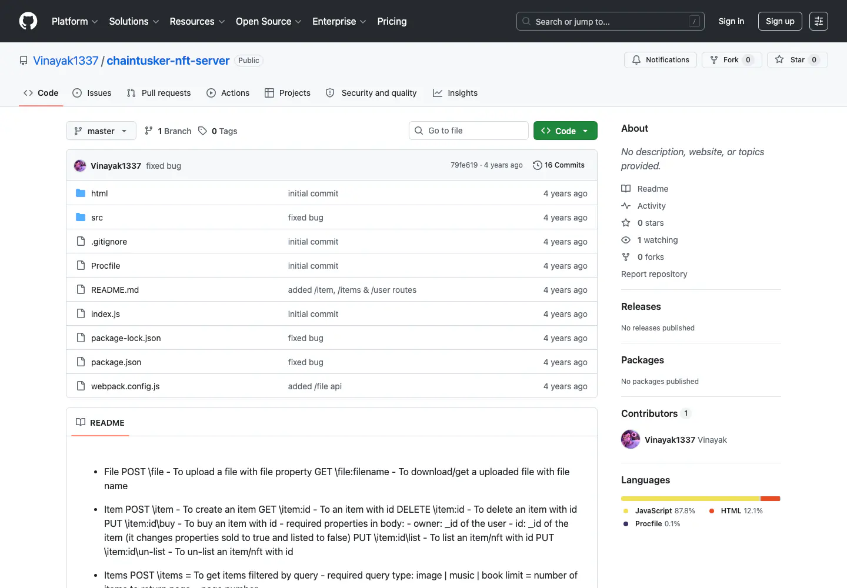Click the eye icon beside 1 watching
This screenshot has height=588, width=847.
(x=626, y=240)
